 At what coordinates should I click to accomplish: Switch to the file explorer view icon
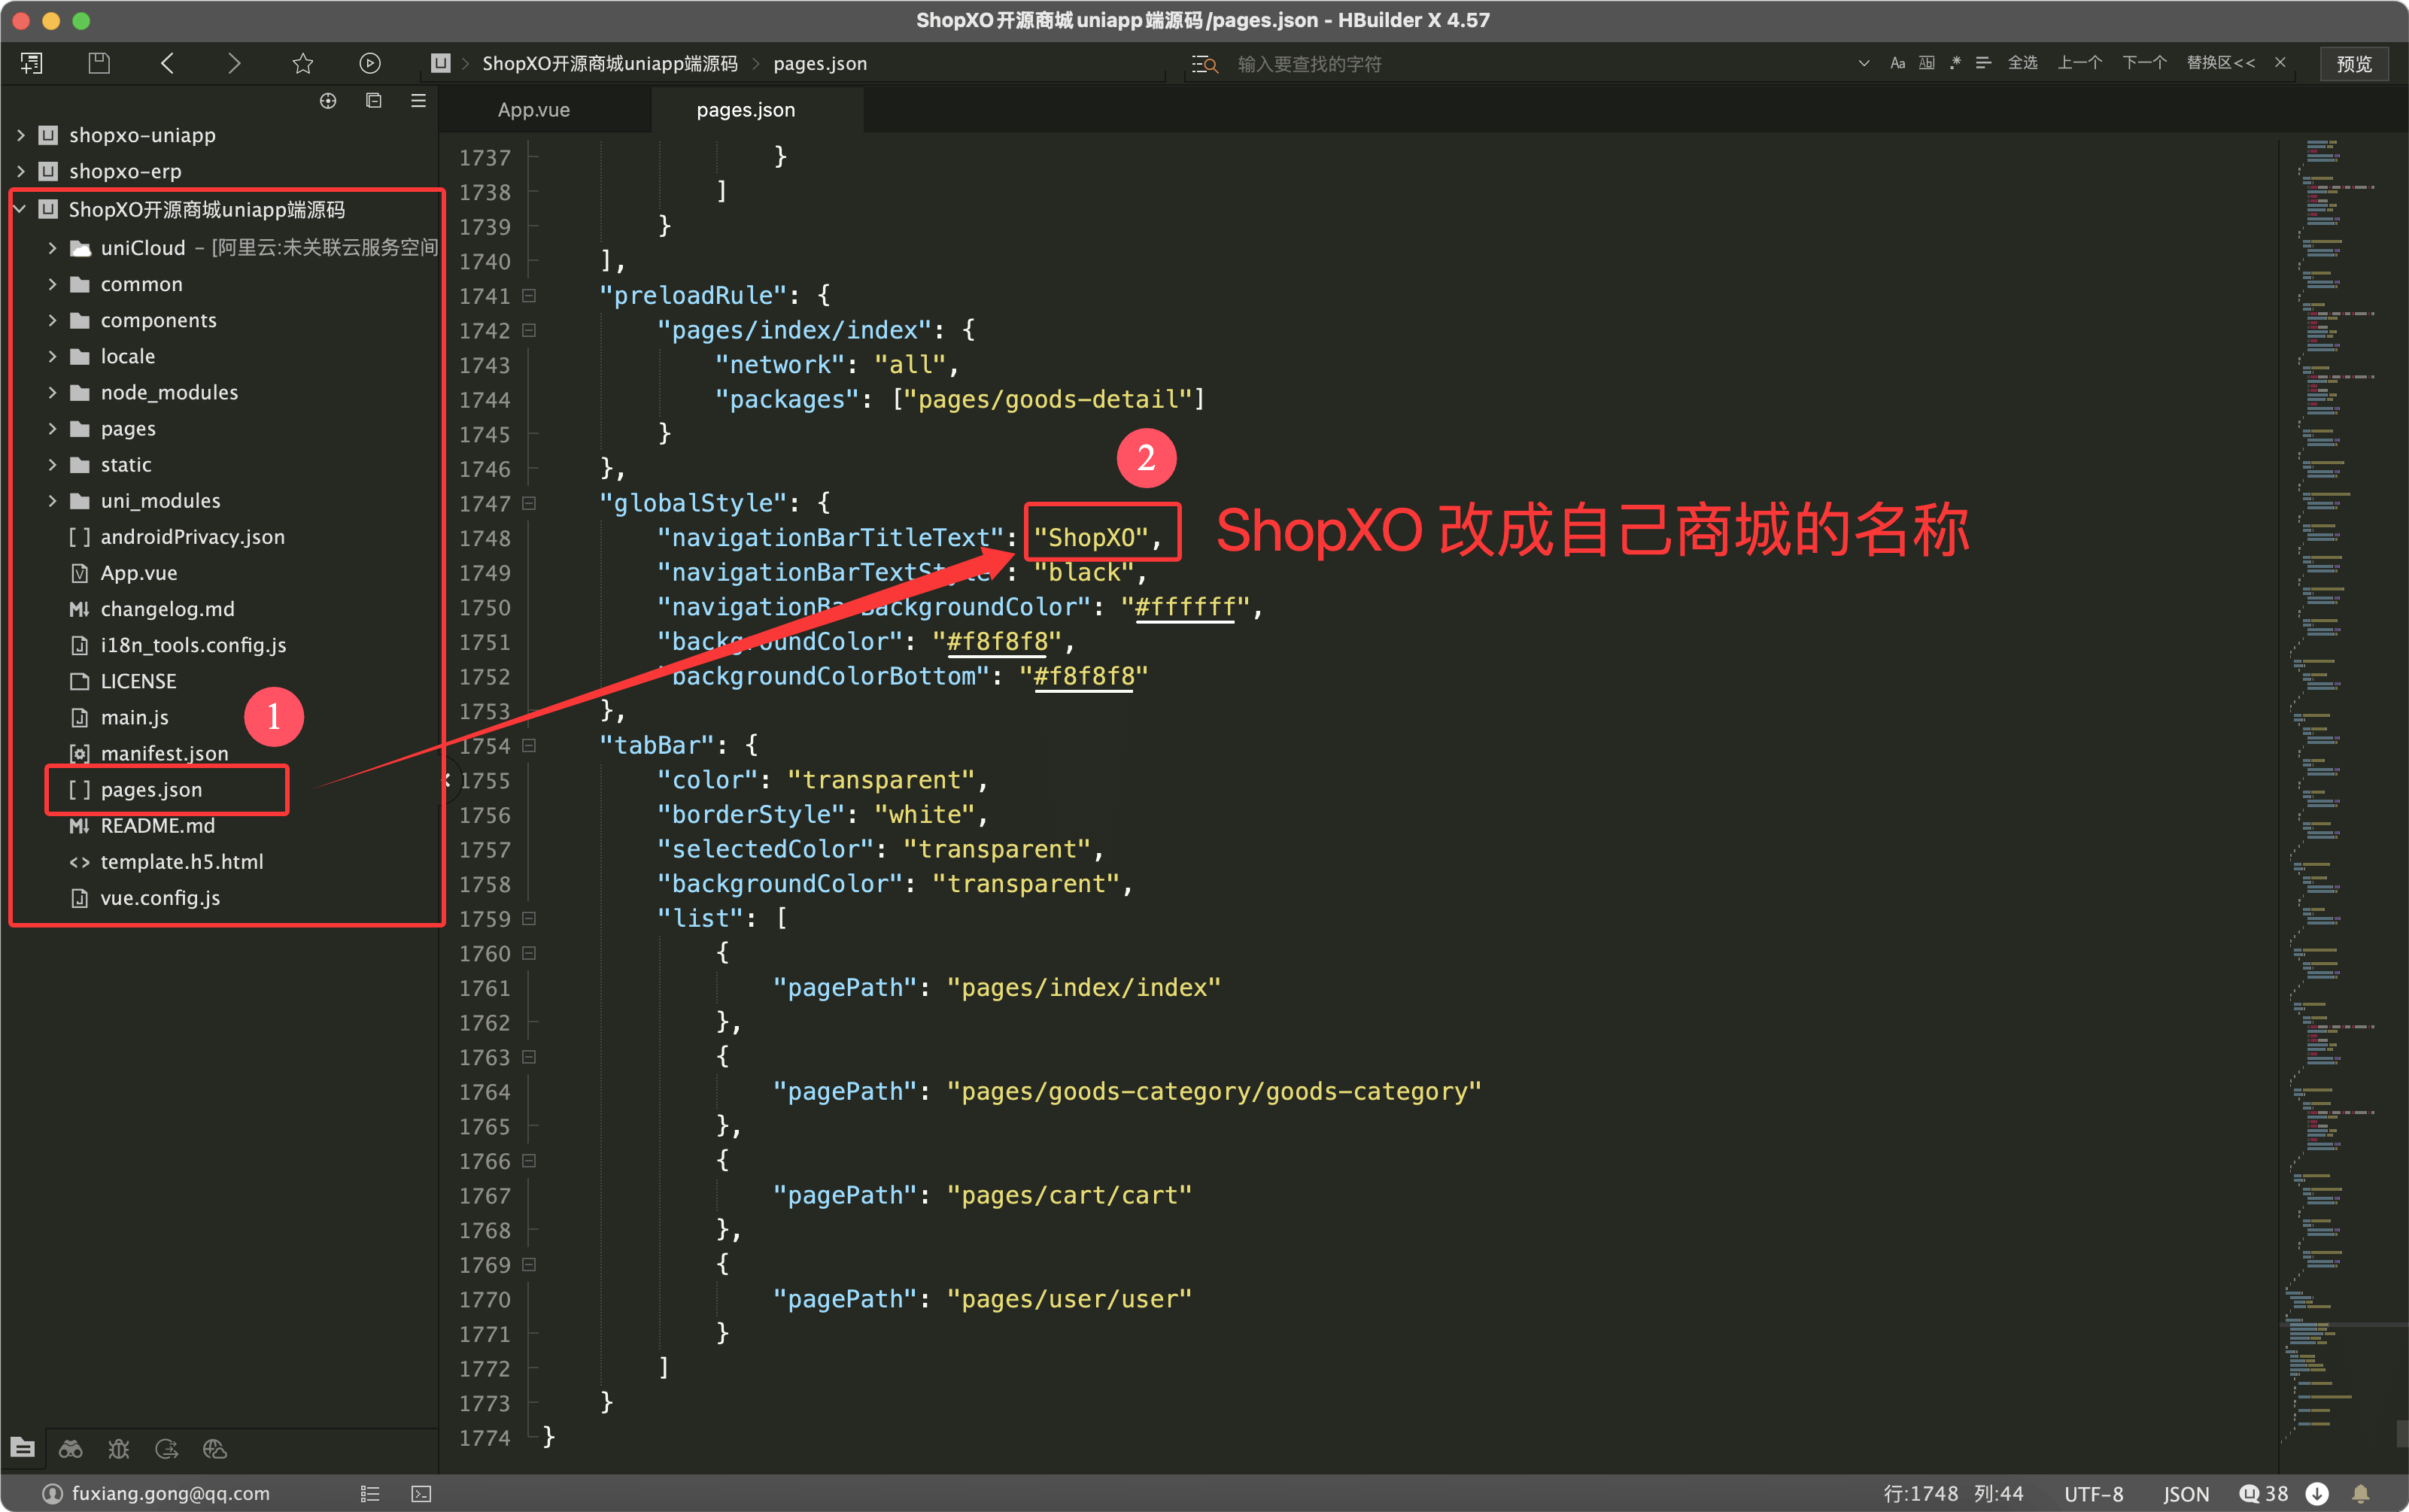click(23, 1448)
